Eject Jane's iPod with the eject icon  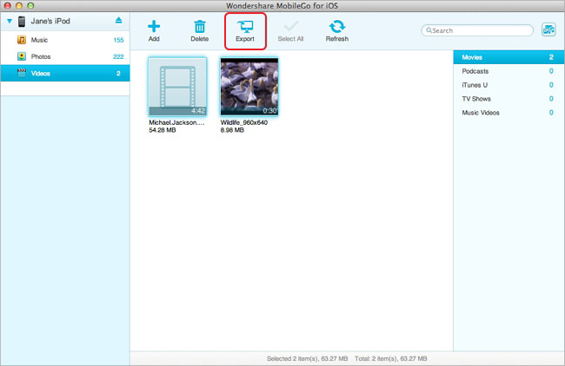pos(118,21)
